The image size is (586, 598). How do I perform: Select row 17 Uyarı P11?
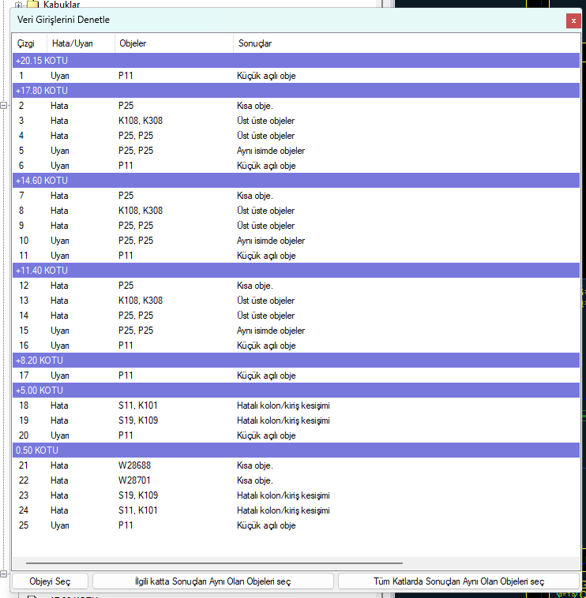pos(296,376)
